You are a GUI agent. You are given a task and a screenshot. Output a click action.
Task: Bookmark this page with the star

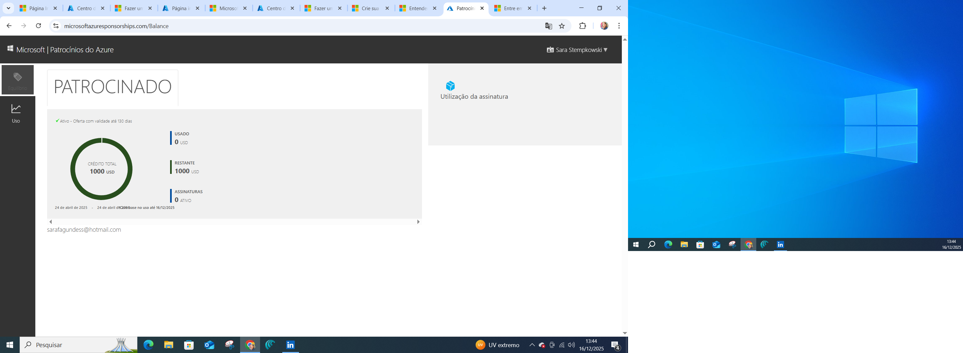[x=562, y=26]
